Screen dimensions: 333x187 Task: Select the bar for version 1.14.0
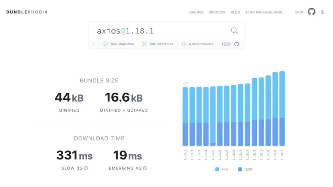(x=226, y=116)
